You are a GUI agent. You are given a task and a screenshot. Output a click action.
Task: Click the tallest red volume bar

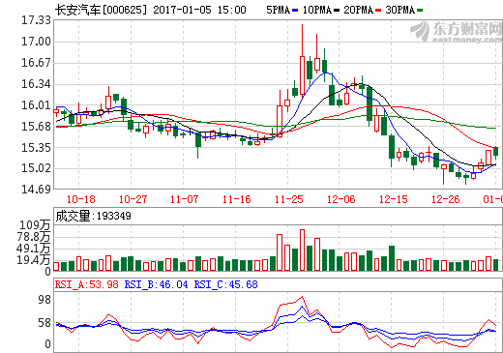tap(302, 250)
